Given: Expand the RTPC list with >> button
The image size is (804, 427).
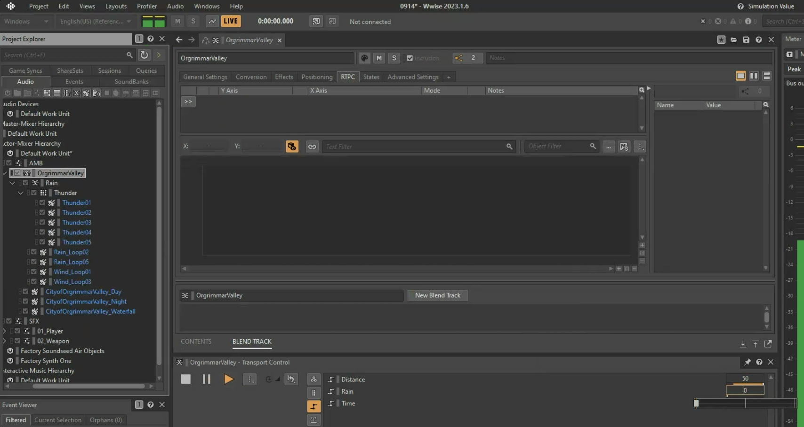Looking at the screenshot, I should 188,101.
